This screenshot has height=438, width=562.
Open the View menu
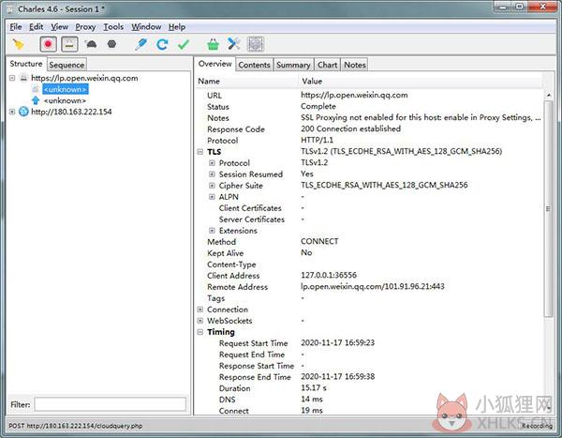point(60,27)
